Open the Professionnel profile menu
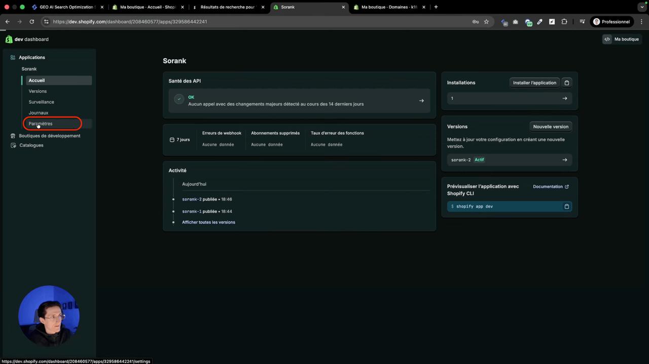649x364 pixels. tap(611, 22)
